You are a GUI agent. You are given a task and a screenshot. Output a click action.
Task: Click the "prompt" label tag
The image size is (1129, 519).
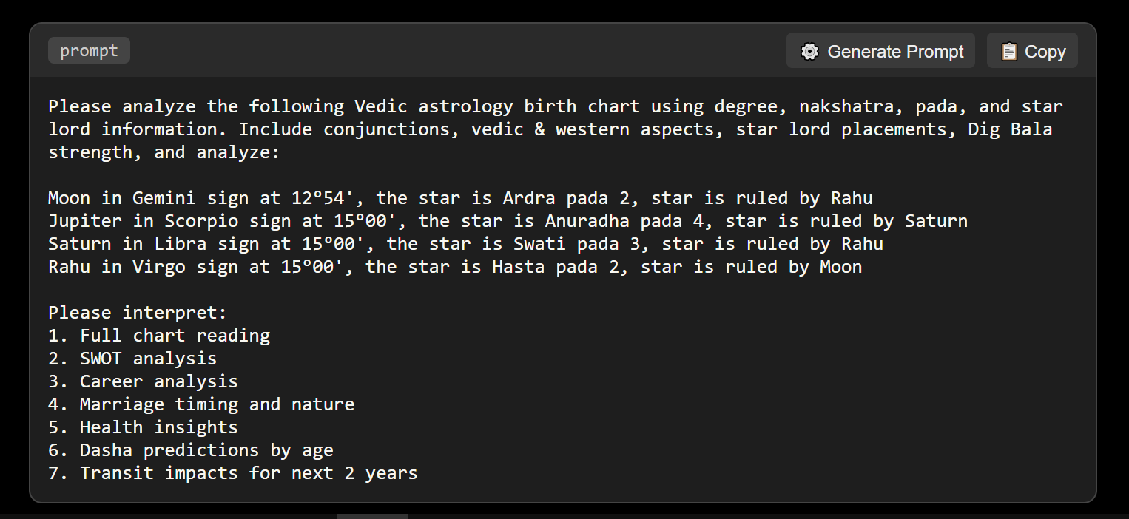[89, 51]
